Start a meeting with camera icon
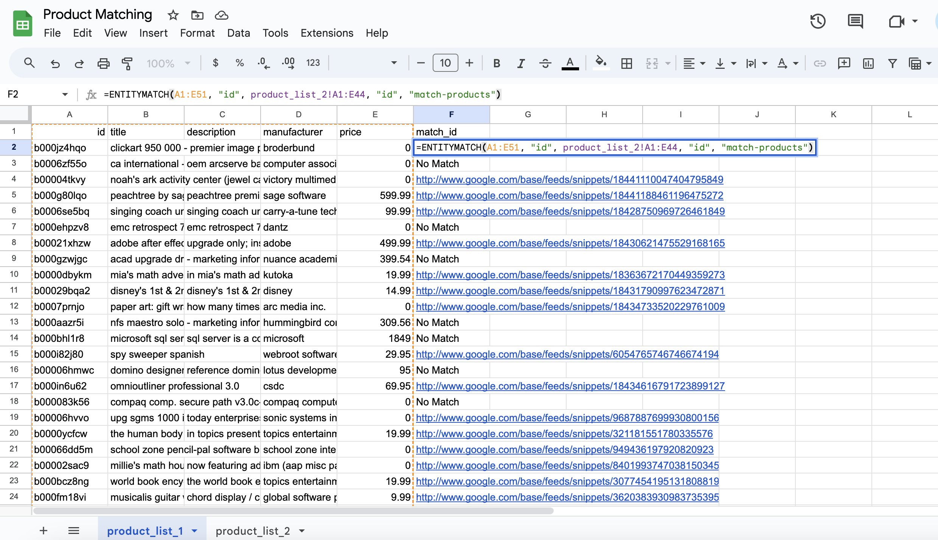The width and height of the screenshot is (938, 540). 896,21
